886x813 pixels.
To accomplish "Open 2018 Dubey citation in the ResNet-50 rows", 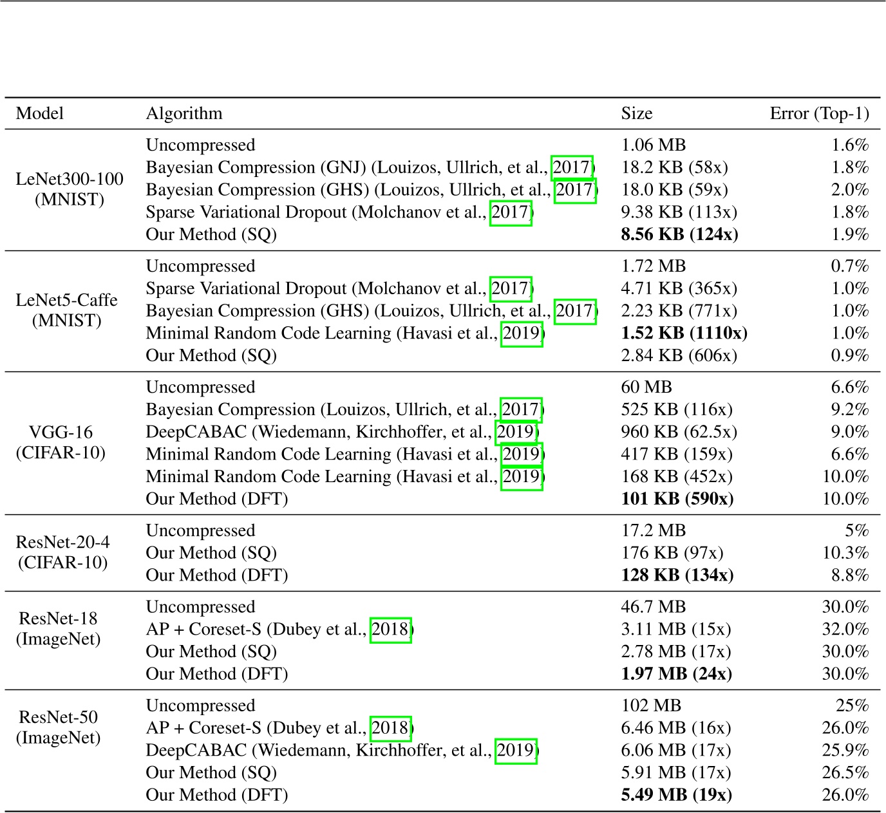I will pos(390,728).
